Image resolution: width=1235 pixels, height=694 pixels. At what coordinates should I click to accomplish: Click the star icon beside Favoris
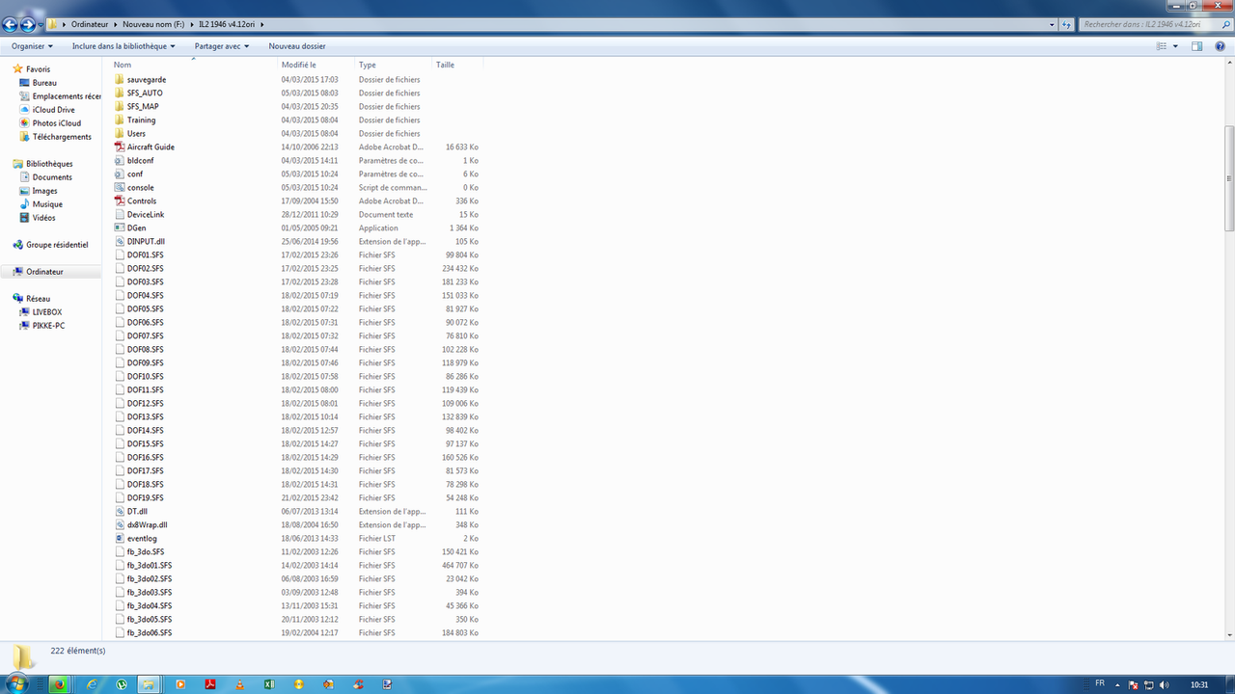point(18,69)
